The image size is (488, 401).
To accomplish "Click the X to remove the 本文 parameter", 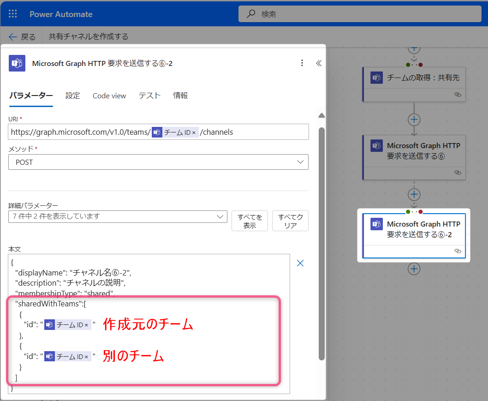I will [x=300, y=263].
